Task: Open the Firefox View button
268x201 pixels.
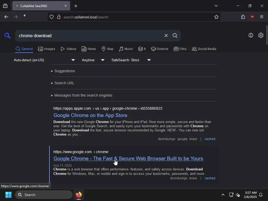Action: [5, 6]
